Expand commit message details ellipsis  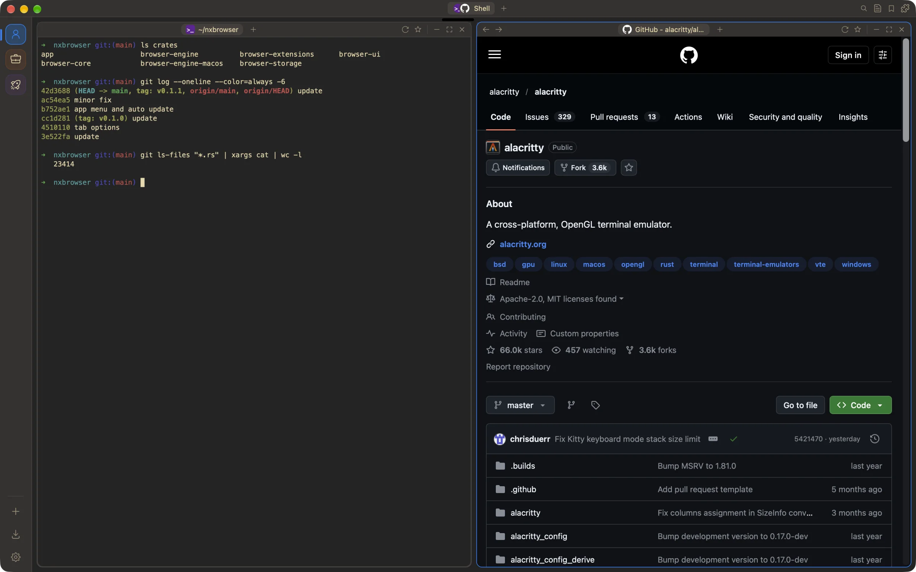713,439
